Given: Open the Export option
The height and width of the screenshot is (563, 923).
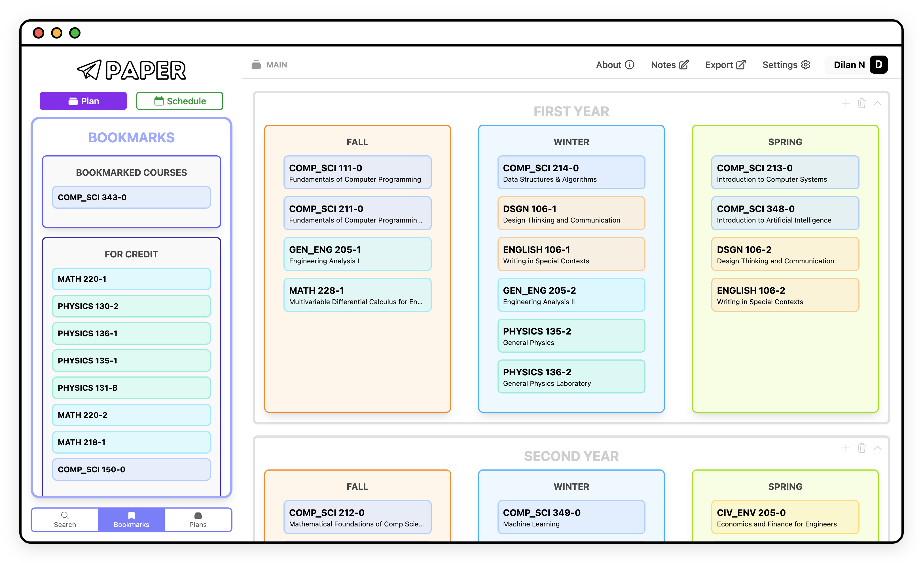Looking at the screenshot, I should (725, 65).
